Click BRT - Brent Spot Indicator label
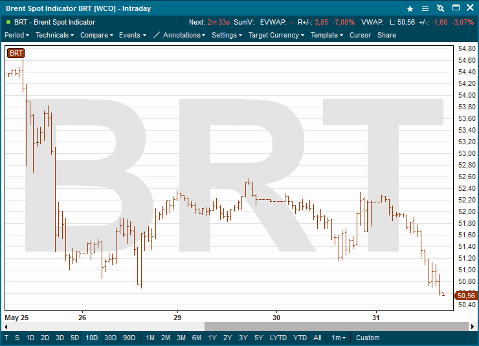Viewport: 479px width, 346px height. point(54,22)
